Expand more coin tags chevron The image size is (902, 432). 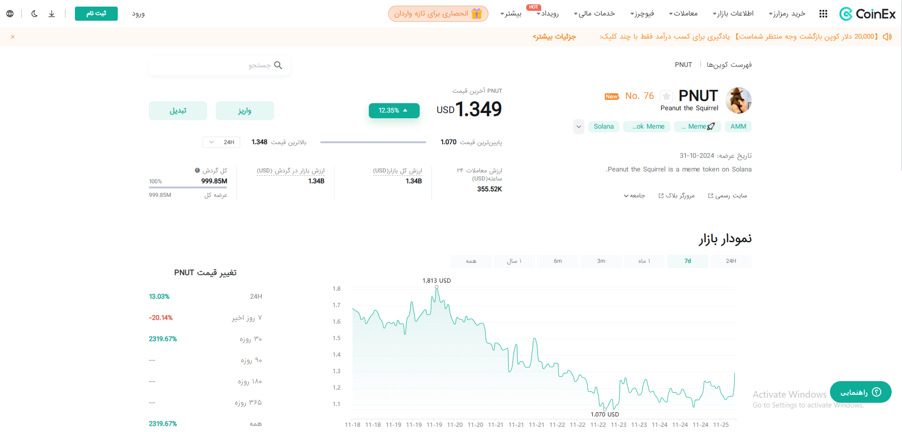pyautogui.click(x=579, y=127)
